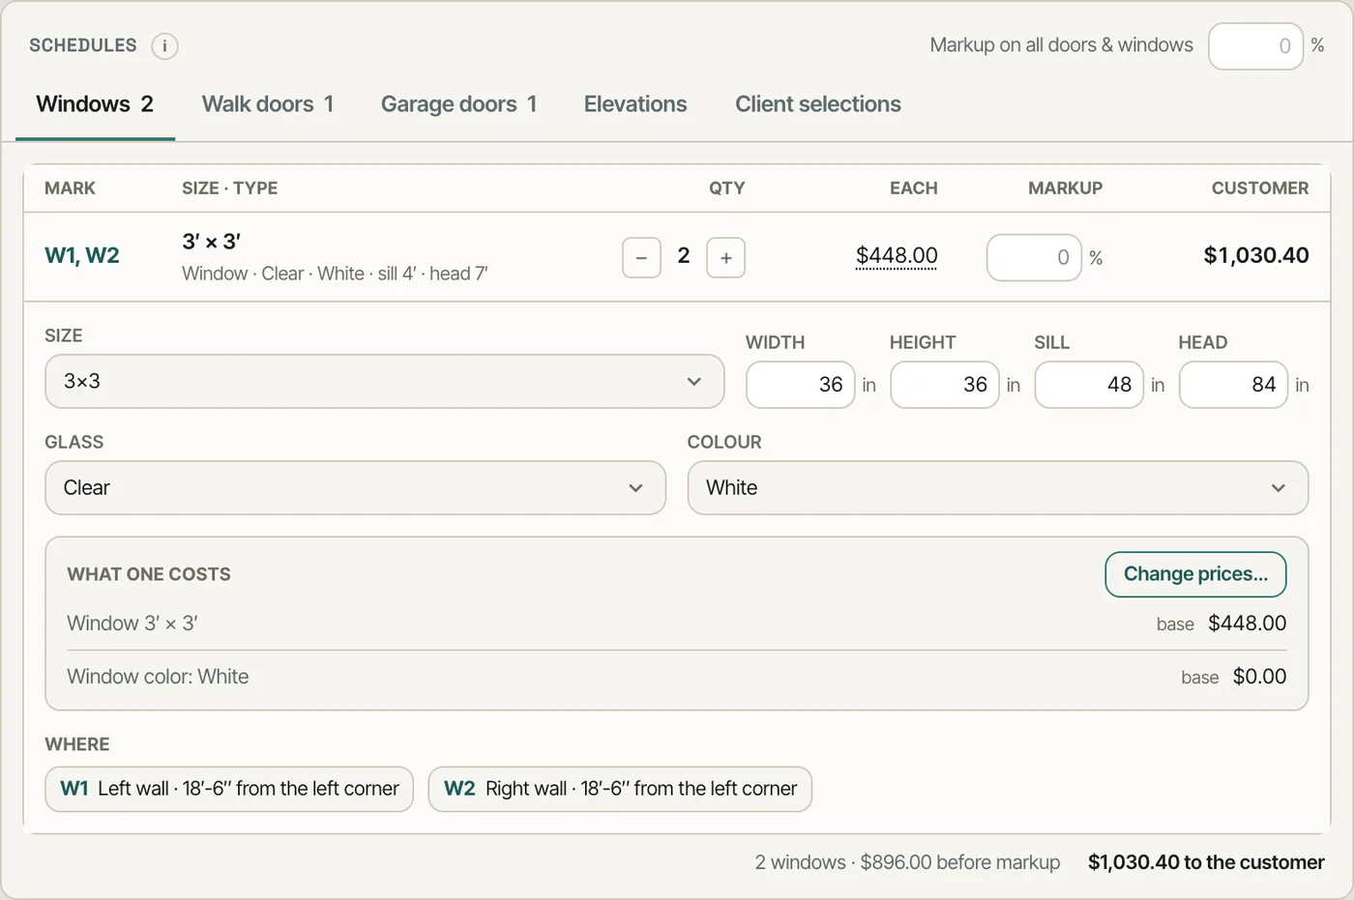Image resolution: width=1354 pixels, height=900 pixels.
Task: Click the CUSTOMER column header
Action: pos(1260,189)
